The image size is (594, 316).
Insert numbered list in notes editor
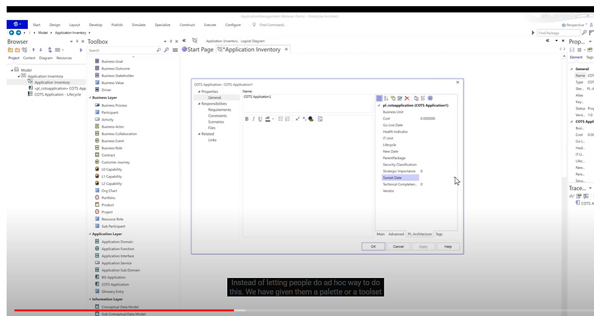[287, 119]
